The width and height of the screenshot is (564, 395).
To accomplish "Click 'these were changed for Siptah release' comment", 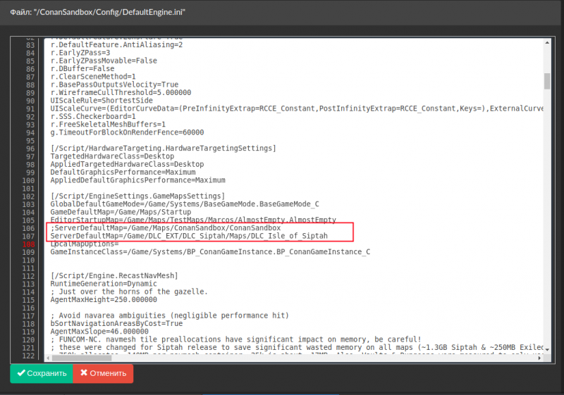I will [297, 347].
